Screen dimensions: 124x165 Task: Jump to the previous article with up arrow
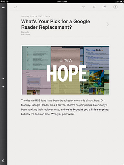pyautogui.click(x=4, y=78)
